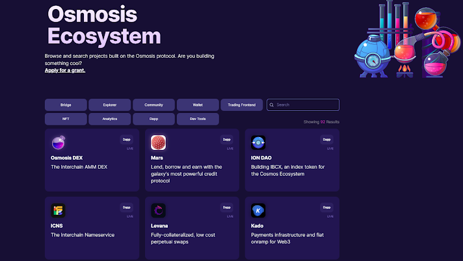Click 'Fully-collateralized, low cost' description
This screenshot has width=463, height=261.
pos(183,238)
